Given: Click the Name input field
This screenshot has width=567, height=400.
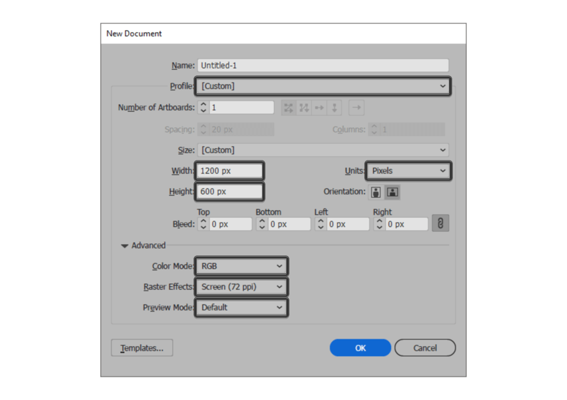Looking at the screenshot, I should click(x=323, y=65).
